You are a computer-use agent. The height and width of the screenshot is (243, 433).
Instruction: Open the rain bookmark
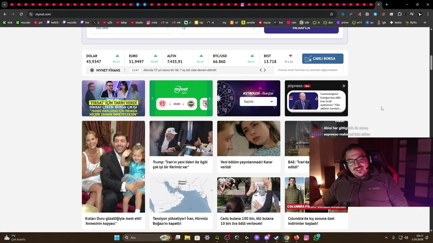pos(291,23)
